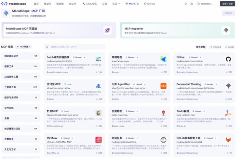238x159 pixels.
Task: Click the Fetch card logo icon
Action: pos(98,59)
